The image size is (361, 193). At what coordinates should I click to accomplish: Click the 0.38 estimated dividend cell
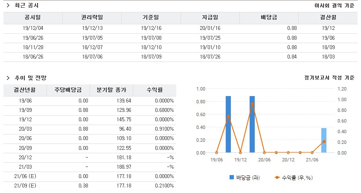point(83,186)
